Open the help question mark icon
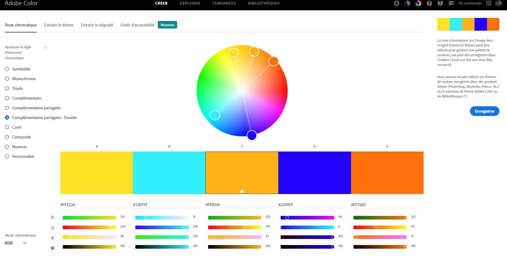The height and width of the screenshot is (259, 507). [429, 3]
